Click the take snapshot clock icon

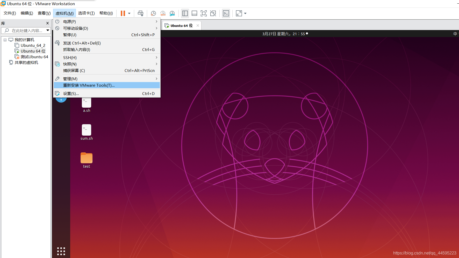(153, 13)
